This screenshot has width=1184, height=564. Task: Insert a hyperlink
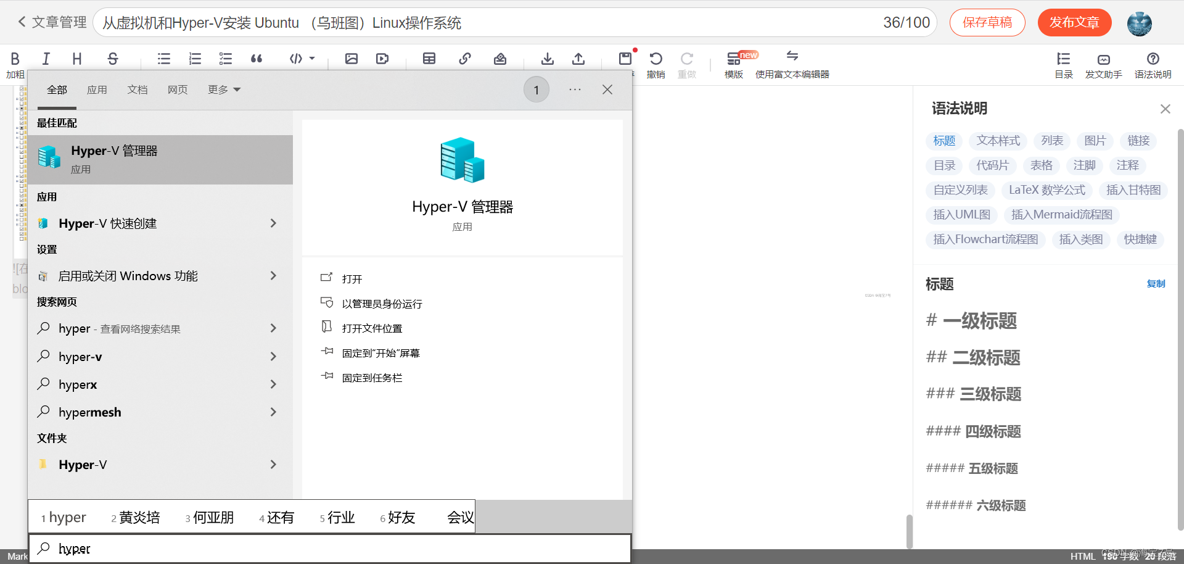465,59
